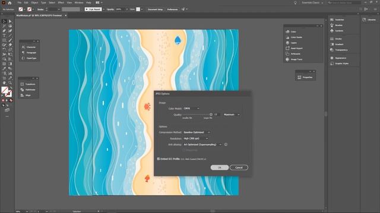Select the Direct Selection tool

[x=10, y=21]
